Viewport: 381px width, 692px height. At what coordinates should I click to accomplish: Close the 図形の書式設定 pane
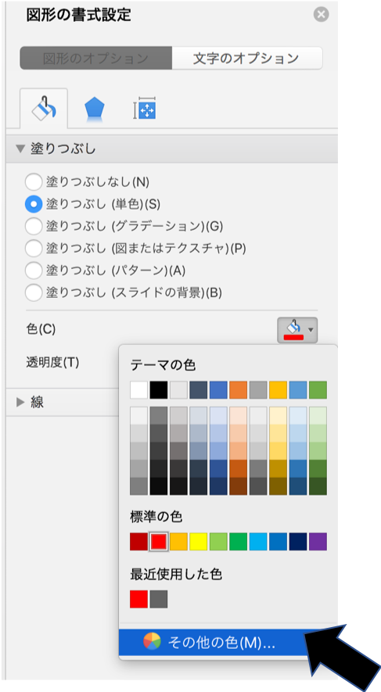point(321,15)
